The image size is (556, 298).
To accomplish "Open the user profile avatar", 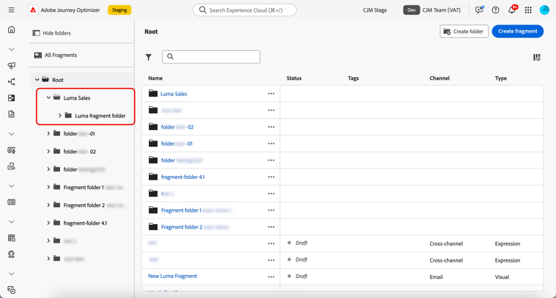I will click(544, 10).
